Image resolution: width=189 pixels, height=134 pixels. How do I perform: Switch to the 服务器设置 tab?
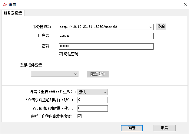coord(13,13)
